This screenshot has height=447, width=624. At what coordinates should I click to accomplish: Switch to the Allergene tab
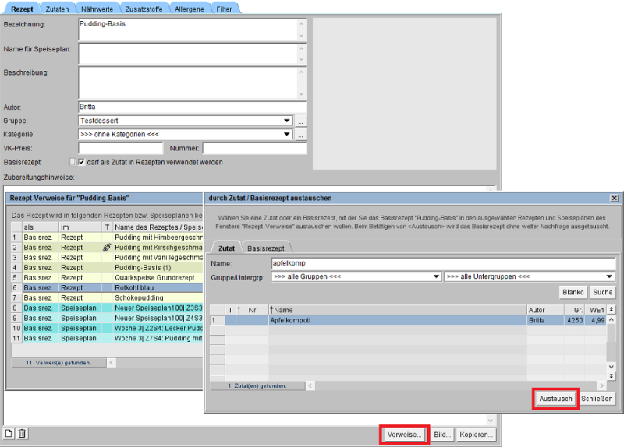point(188,7)
